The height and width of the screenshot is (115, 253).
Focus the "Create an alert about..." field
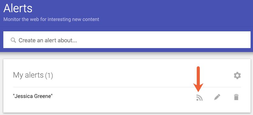(x=127, y=40)
